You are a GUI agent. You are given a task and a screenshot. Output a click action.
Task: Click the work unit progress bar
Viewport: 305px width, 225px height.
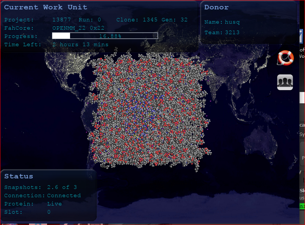[105, 36]
